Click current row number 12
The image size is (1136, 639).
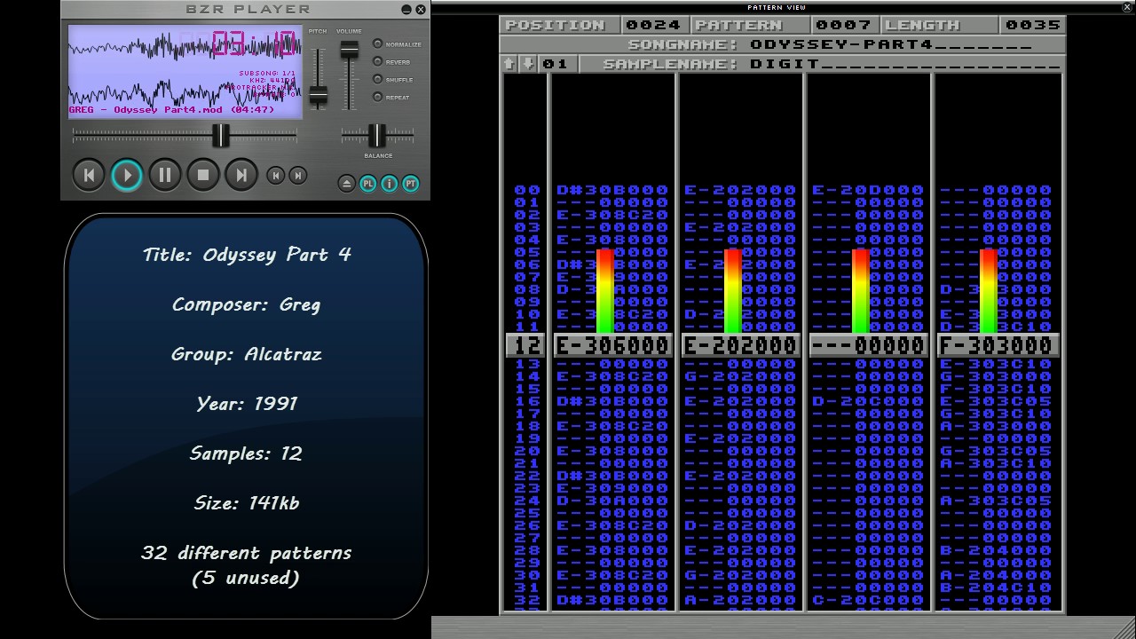point(527,345)
